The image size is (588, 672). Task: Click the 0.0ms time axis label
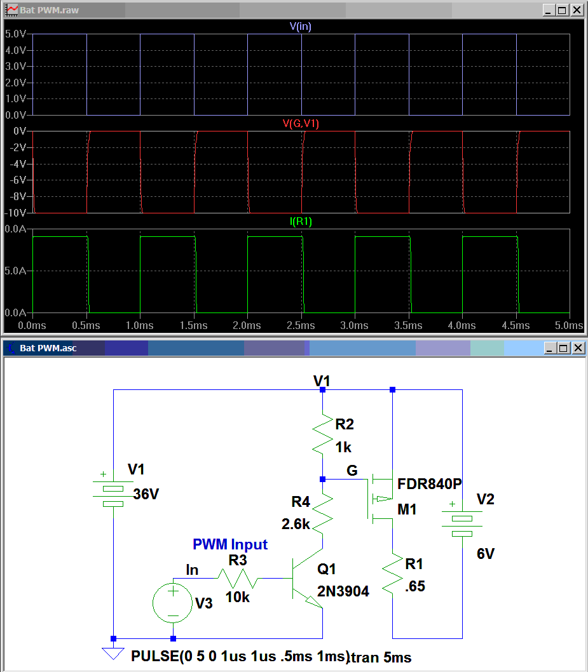click(32, 326)
